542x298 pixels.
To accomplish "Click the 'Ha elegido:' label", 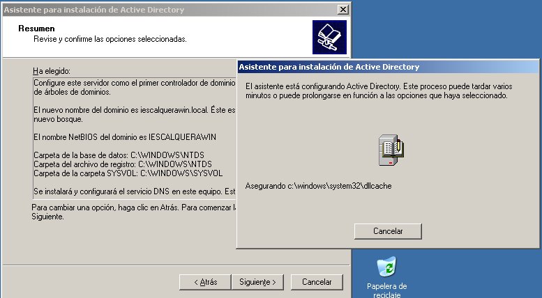I will coord(52,71).
